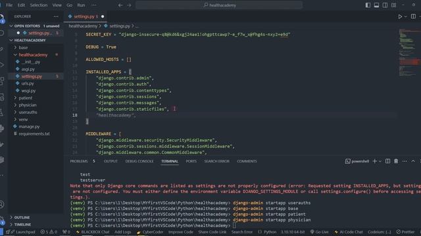Go forward with the right arrow
Viewport: 421px width, 236px height.
click(x=129, y=5)
